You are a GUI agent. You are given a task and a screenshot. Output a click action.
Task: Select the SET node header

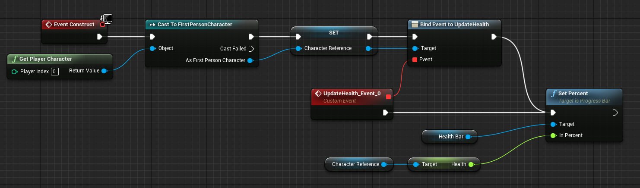pyautogui.click(x=334, y=31)
